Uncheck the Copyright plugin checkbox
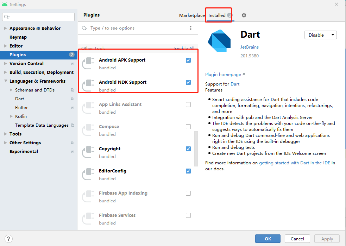This screenshot has height=246, width=346. coord(188,149)
